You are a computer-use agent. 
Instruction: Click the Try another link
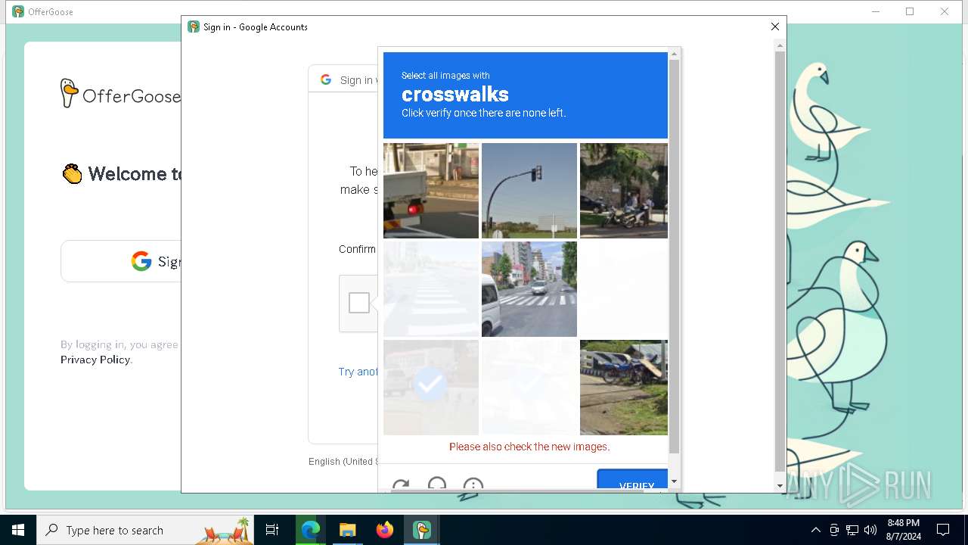358,372
